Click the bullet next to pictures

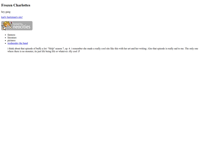pos(5,40)
